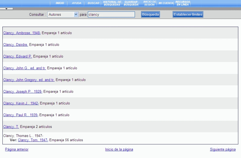The width and height of the screenshot is (241, 158).
Task: Click the search field containing clancy
Action: click(x=111, y=15)
